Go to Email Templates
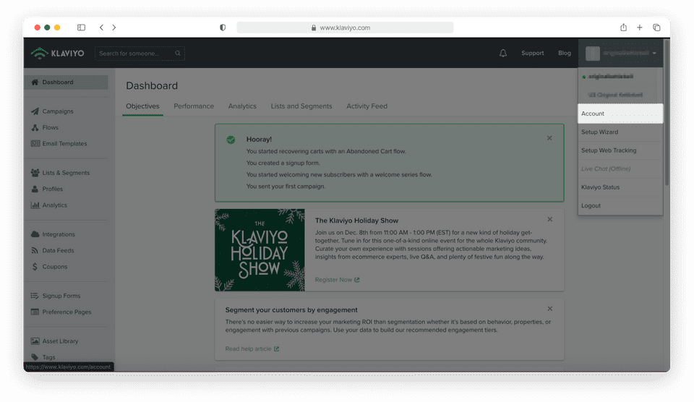The image size is (694, 402). click(64, 144)
